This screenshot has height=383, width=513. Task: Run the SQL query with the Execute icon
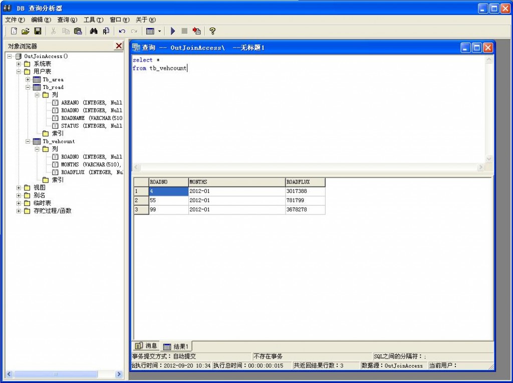coord(173,31)
